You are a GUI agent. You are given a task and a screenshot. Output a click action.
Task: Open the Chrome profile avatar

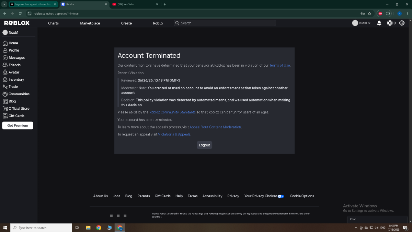(x=399, y=13)
